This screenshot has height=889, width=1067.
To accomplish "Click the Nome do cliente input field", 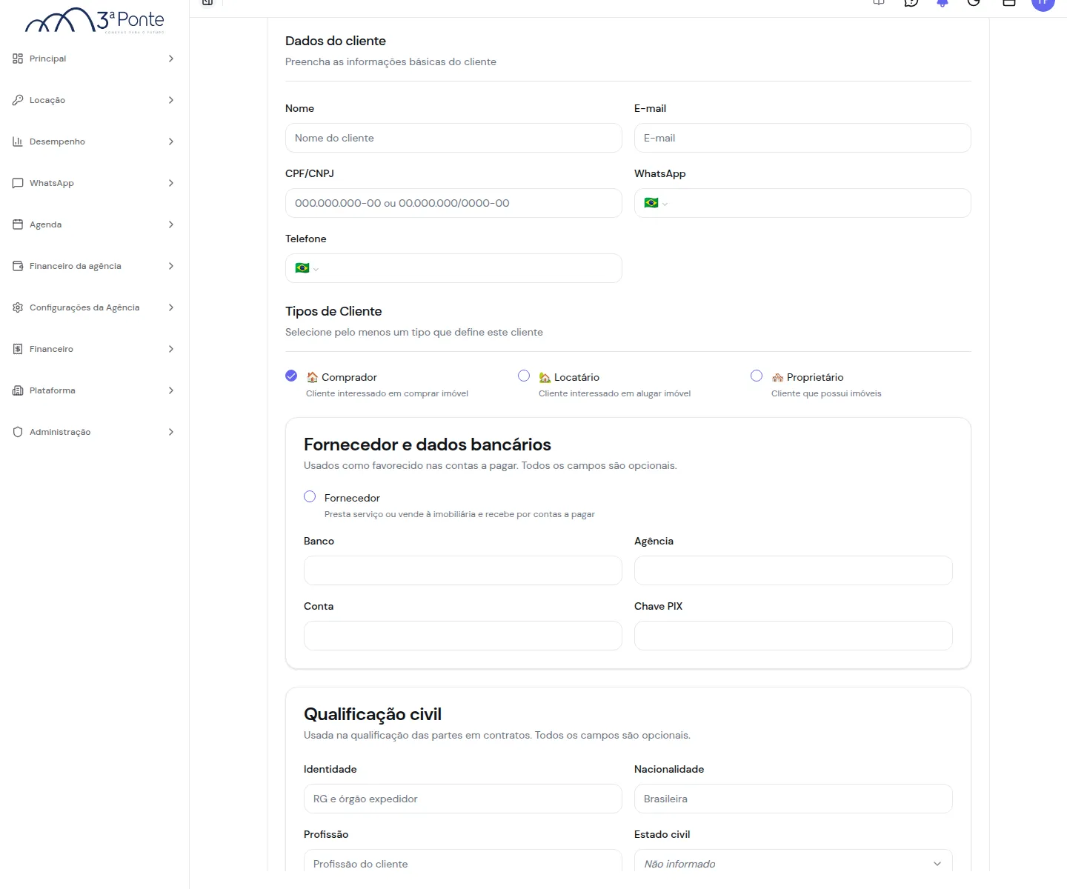I will (x=453, y=138).
